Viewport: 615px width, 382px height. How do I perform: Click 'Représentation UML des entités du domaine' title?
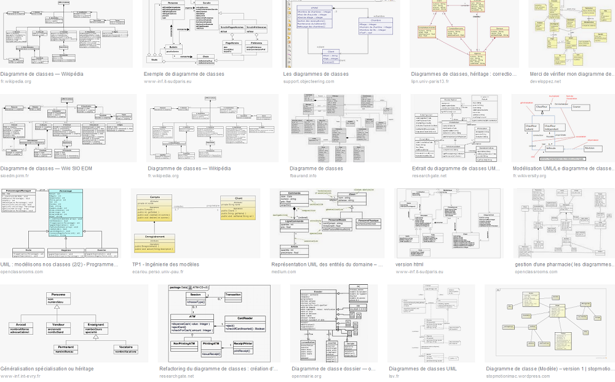tap(327, 264)
